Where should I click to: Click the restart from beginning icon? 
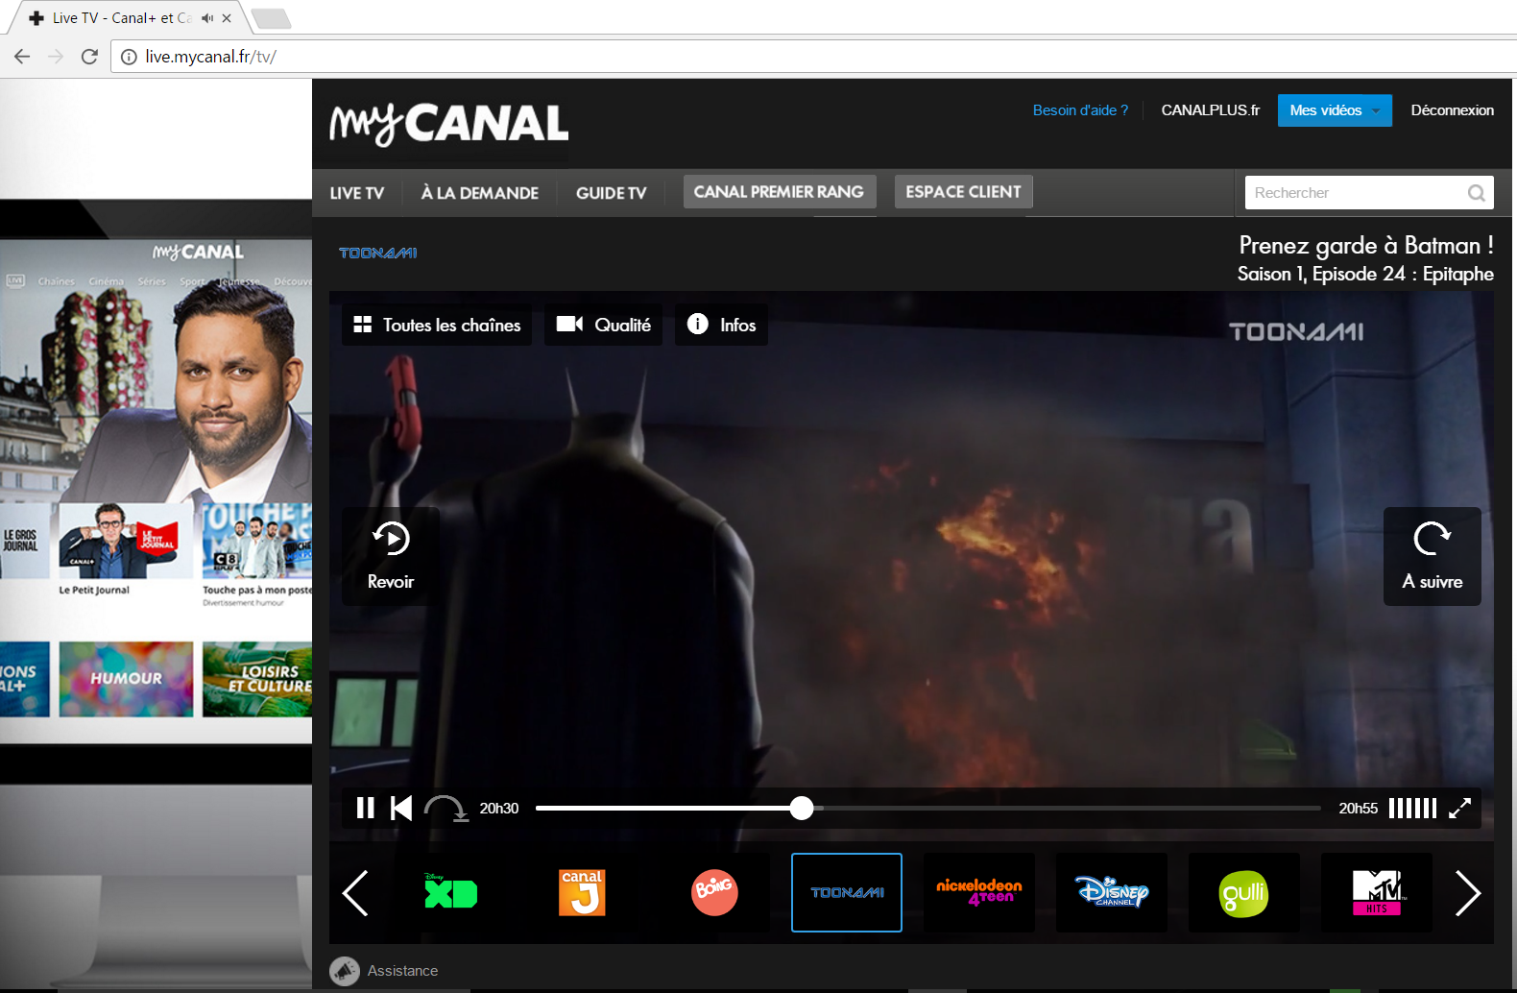point(401,809)
